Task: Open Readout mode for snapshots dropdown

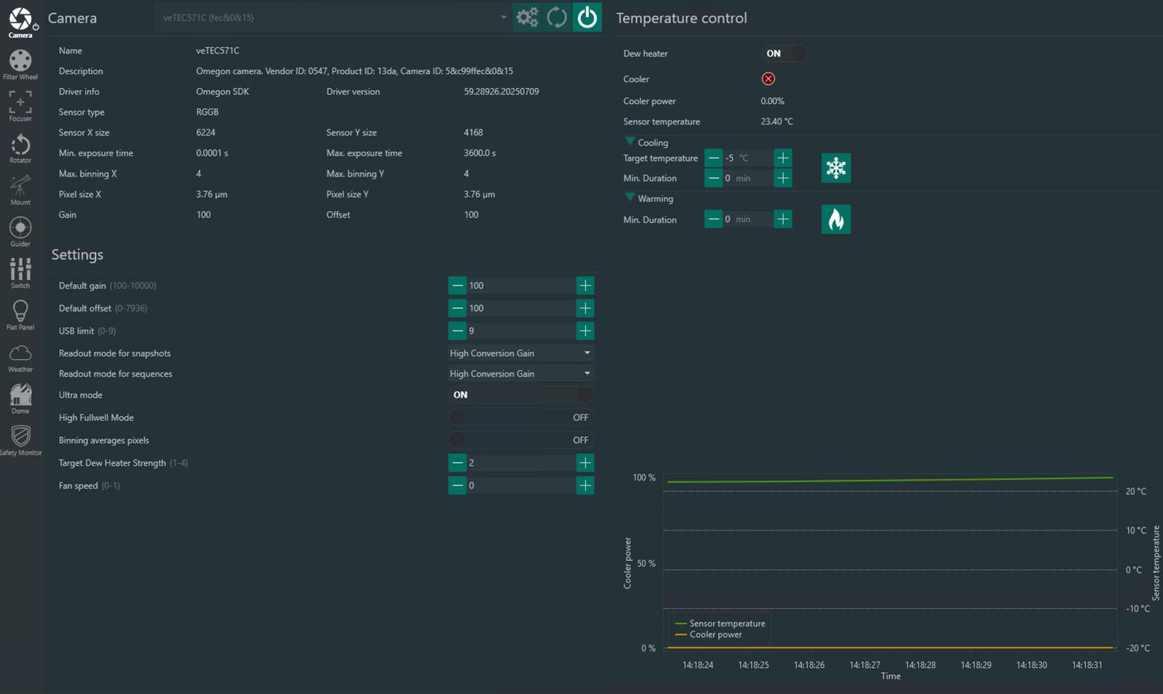Action: [520, 353]
